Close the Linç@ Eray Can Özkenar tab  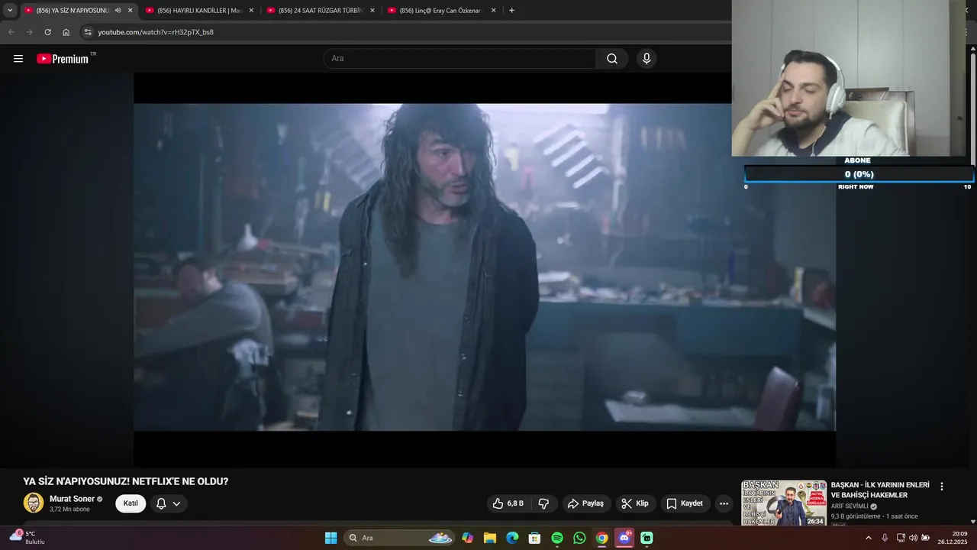(493, 11)
